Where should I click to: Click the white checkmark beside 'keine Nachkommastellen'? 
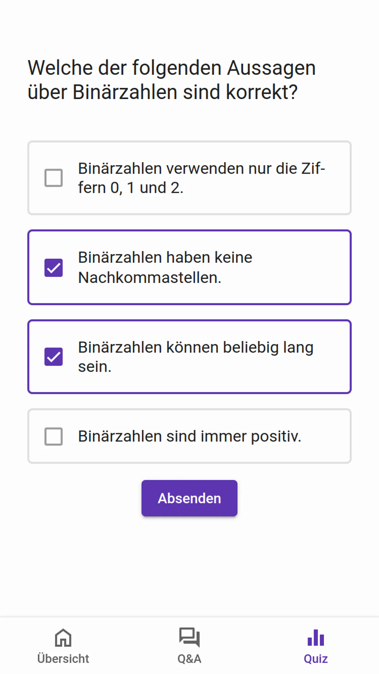click(x=54, y=268)
